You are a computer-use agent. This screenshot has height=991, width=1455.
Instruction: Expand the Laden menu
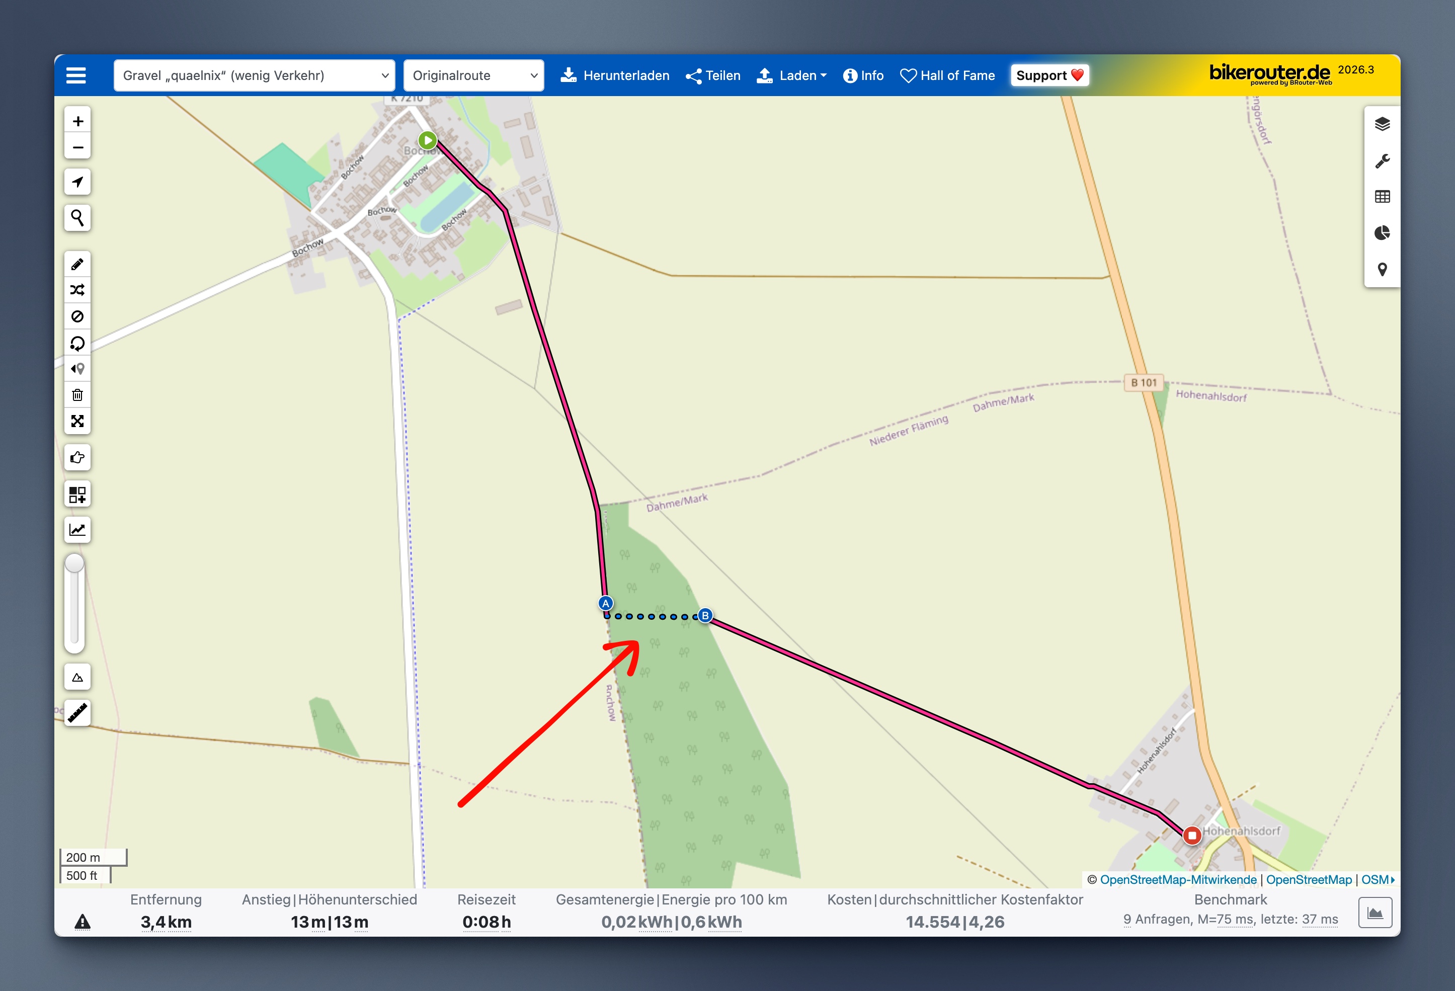(791, 76)
